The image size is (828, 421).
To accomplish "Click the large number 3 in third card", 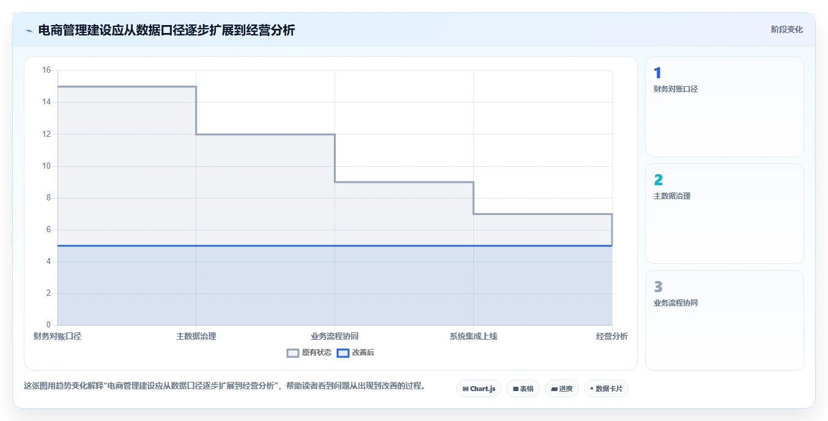I will [x=658, y=287].
